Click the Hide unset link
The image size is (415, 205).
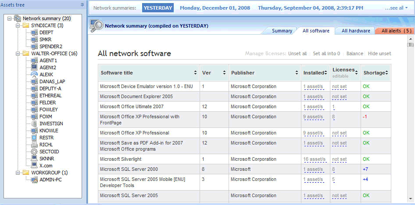(379, 53)
